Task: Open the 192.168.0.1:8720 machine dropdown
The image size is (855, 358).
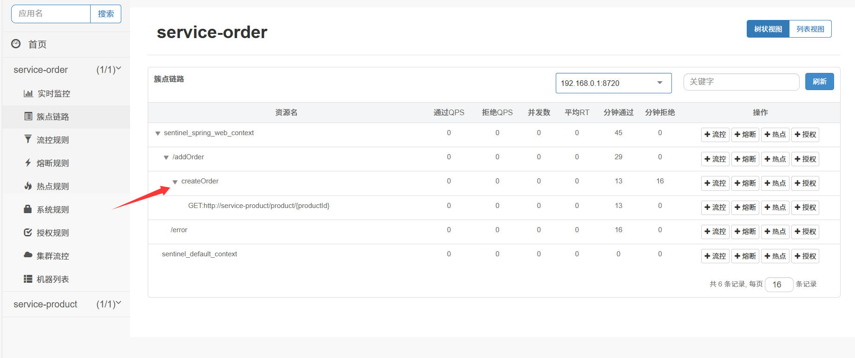Action: [x=613, y=83]
